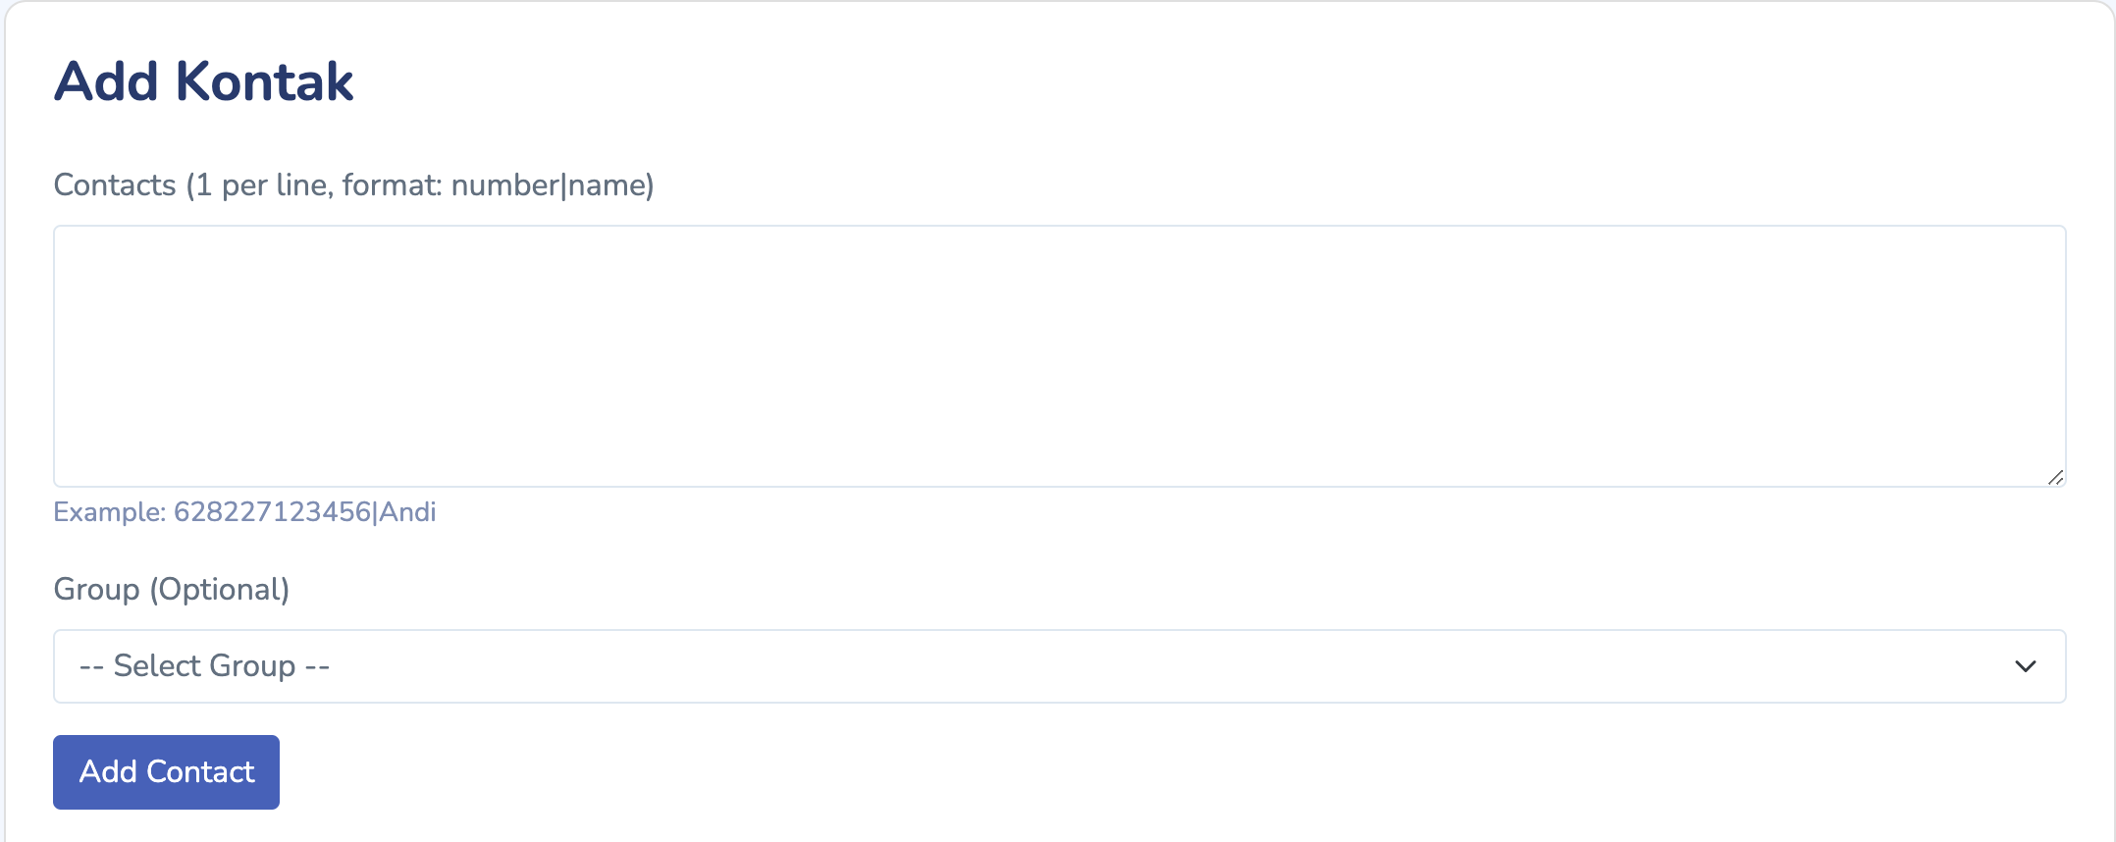Focus the multiline contacts input box
2116x842 pixels.
tap(1058, 355)
